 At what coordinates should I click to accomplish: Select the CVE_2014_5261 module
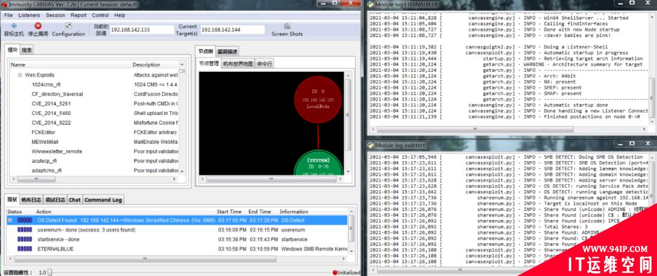click(x=51, y=104)
